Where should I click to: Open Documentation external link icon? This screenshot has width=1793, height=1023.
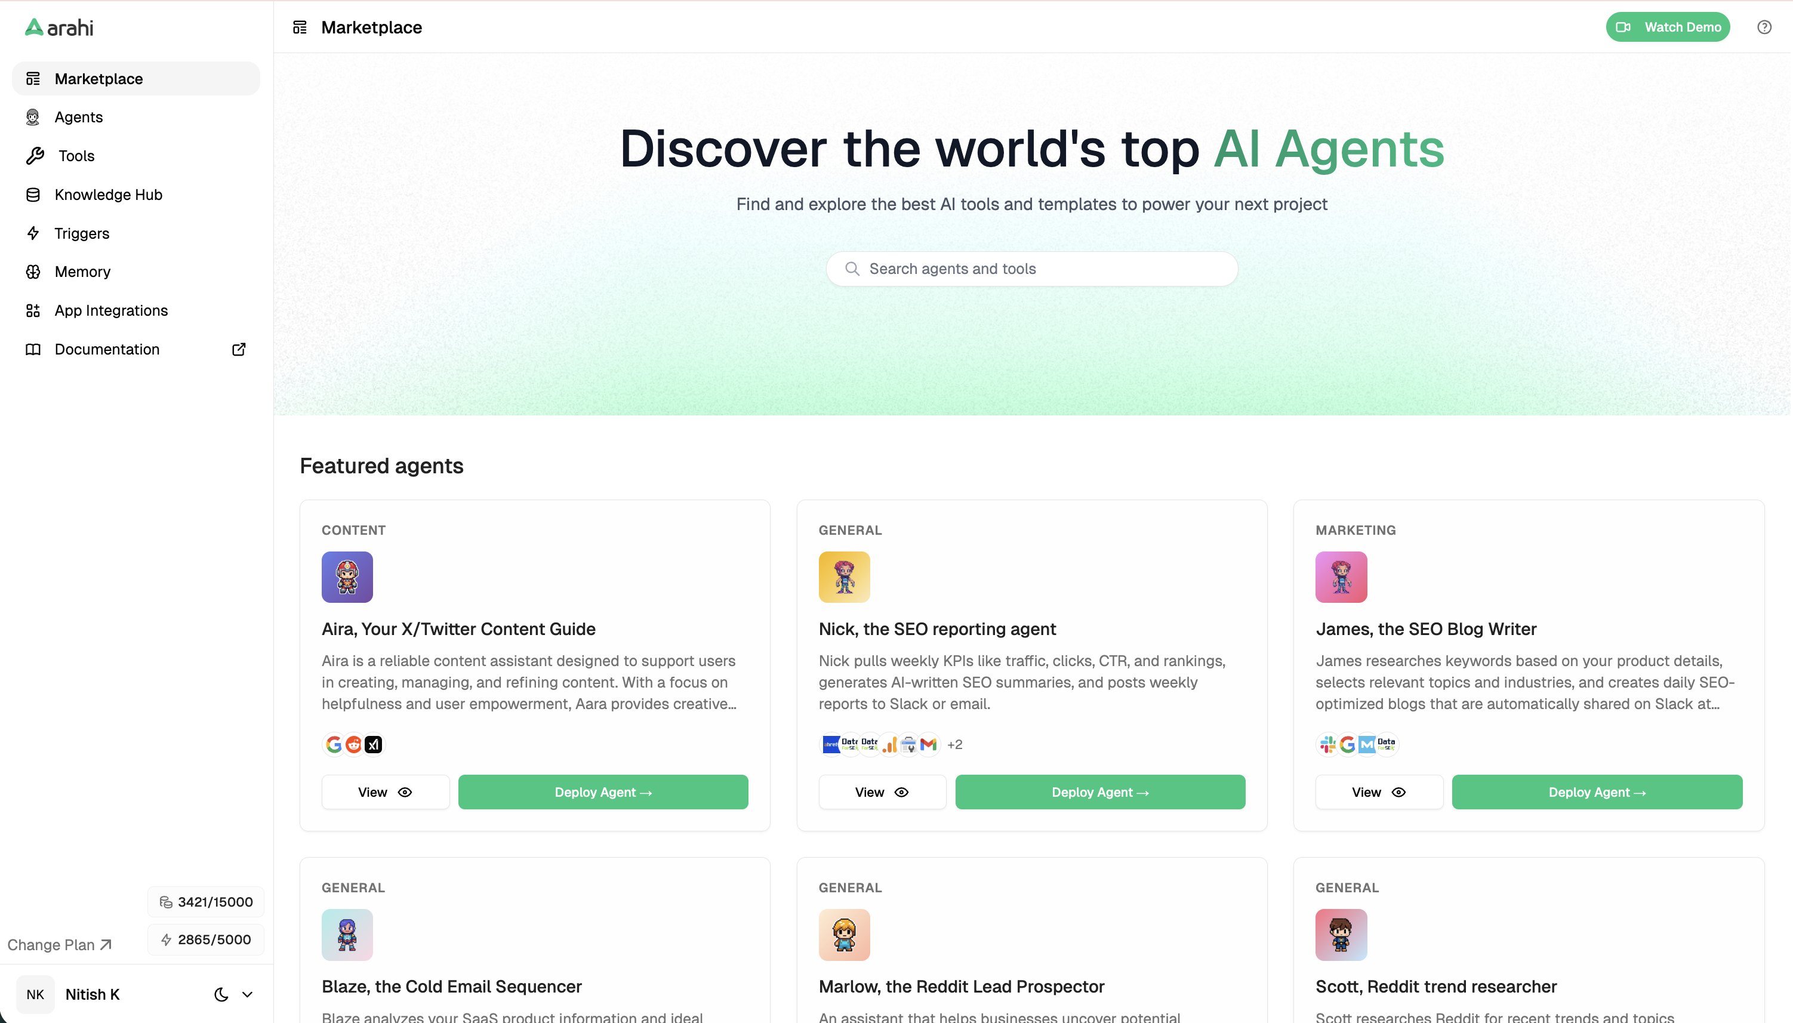click(239, 349)
